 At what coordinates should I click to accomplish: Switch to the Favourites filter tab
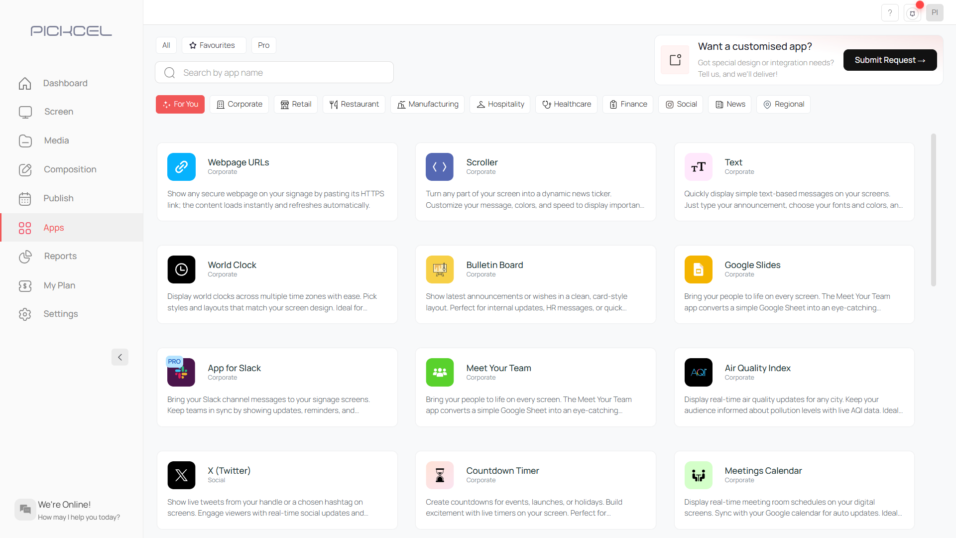[x=213, y=45]
